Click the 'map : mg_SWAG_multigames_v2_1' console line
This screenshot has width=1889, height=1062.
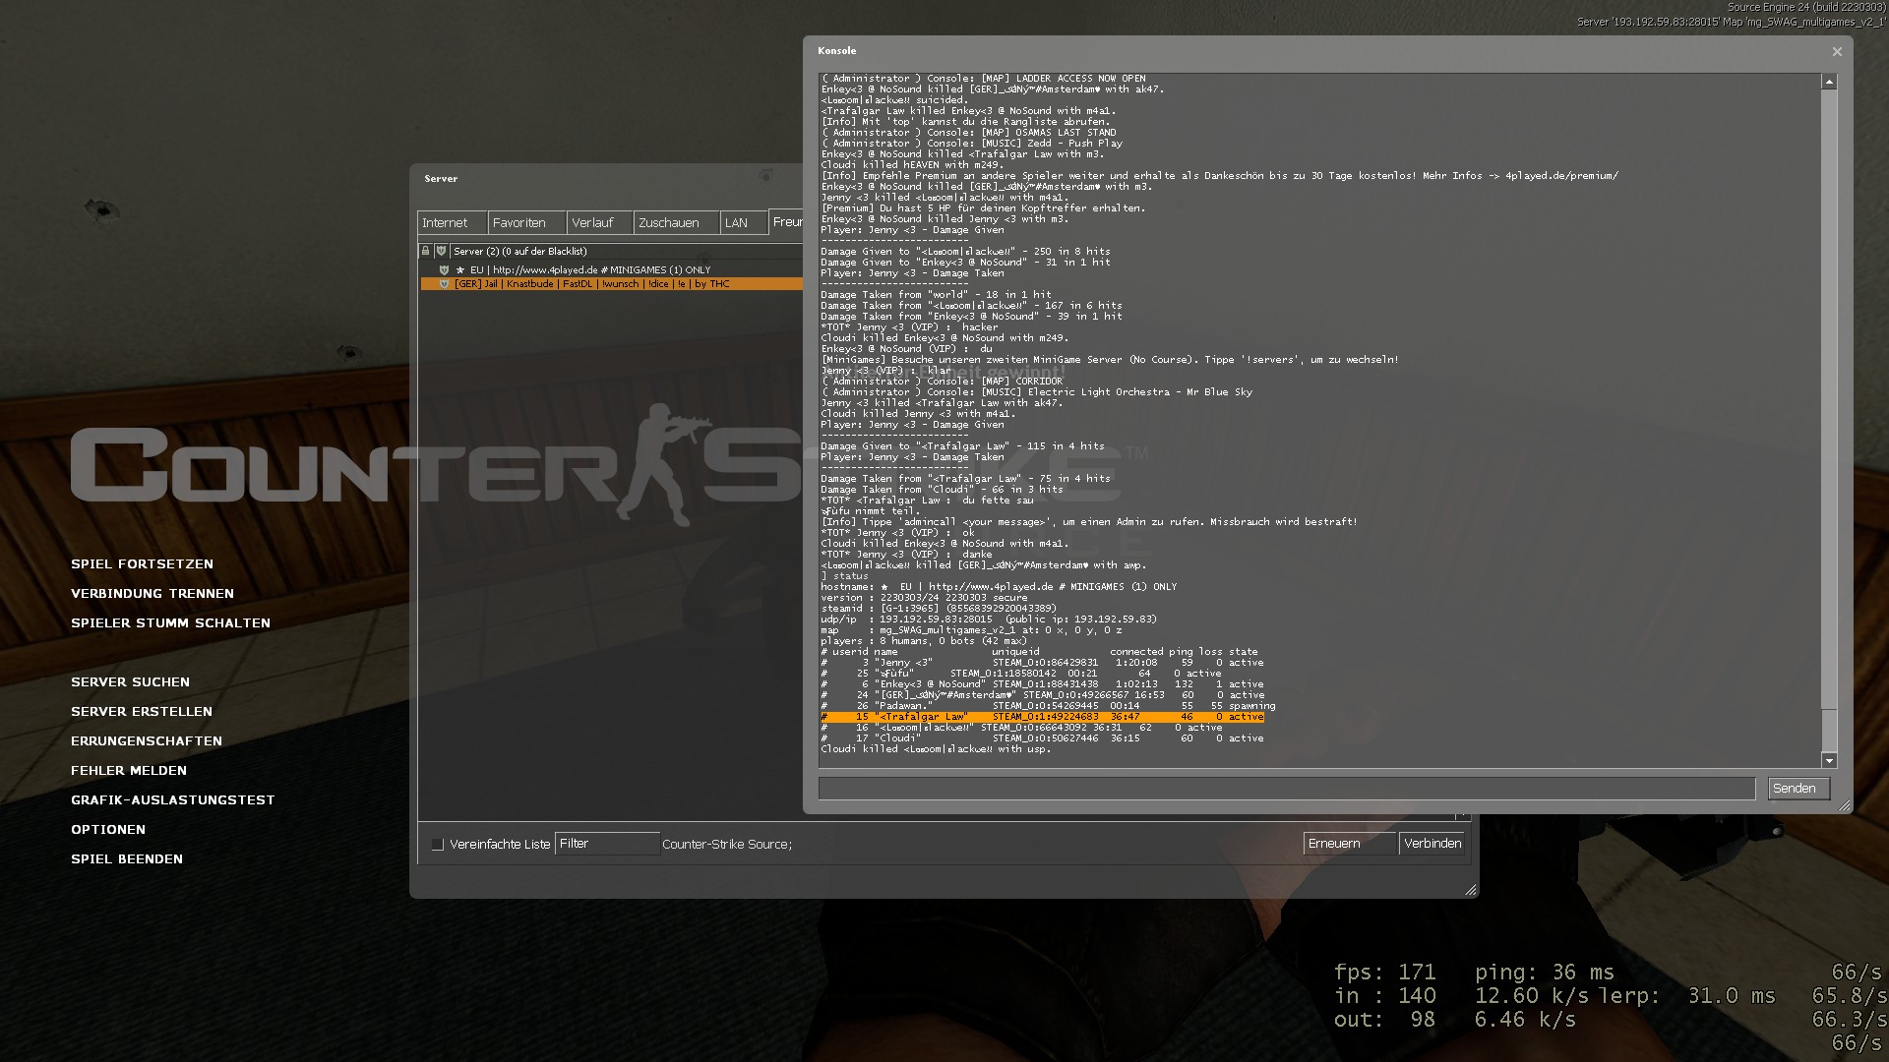click(971, 630)
